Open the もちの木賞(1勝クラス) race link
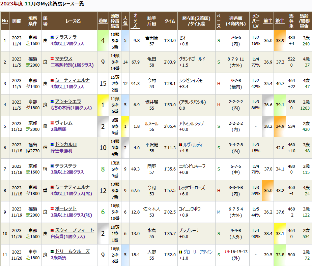The height and width of the screenshot is (266, 312). point(71,108)
